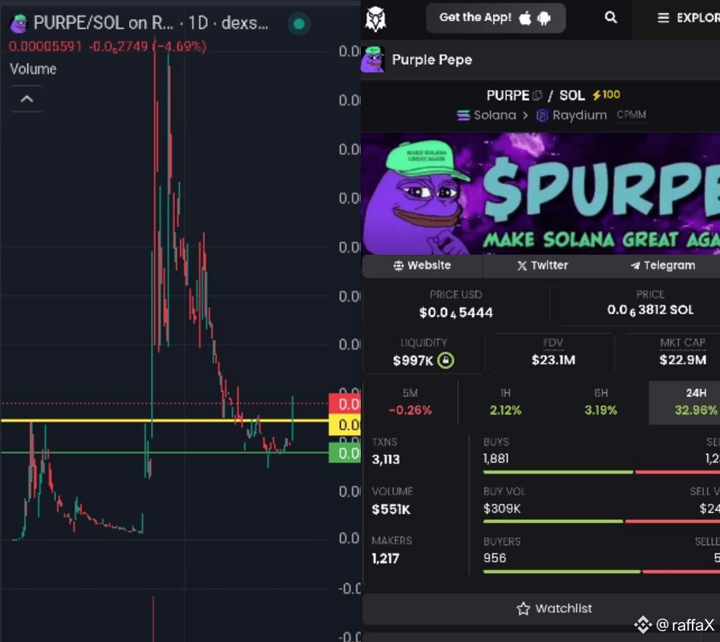This screenshot has width=720, height=642.
Task: Click the lightning 100 boost badge
Action: 606,95
